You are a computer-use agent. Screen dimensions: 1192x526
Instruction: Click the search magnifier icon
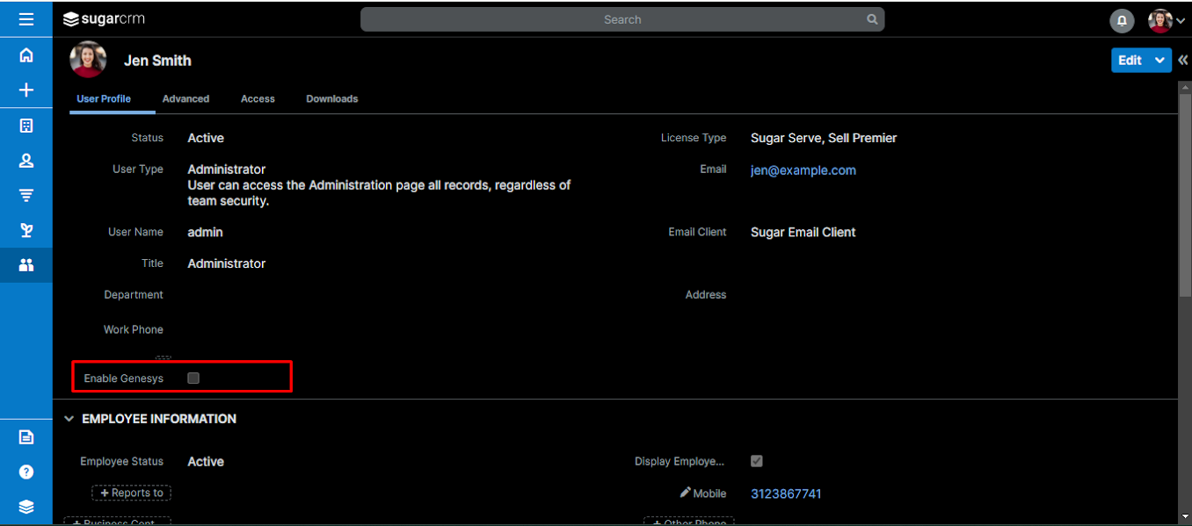[x=872, y=18]
